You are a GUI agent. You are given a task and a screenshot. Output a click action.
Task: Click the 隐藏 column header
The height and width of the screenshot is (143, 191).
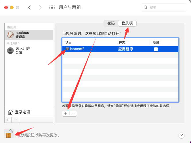[156, 42]
